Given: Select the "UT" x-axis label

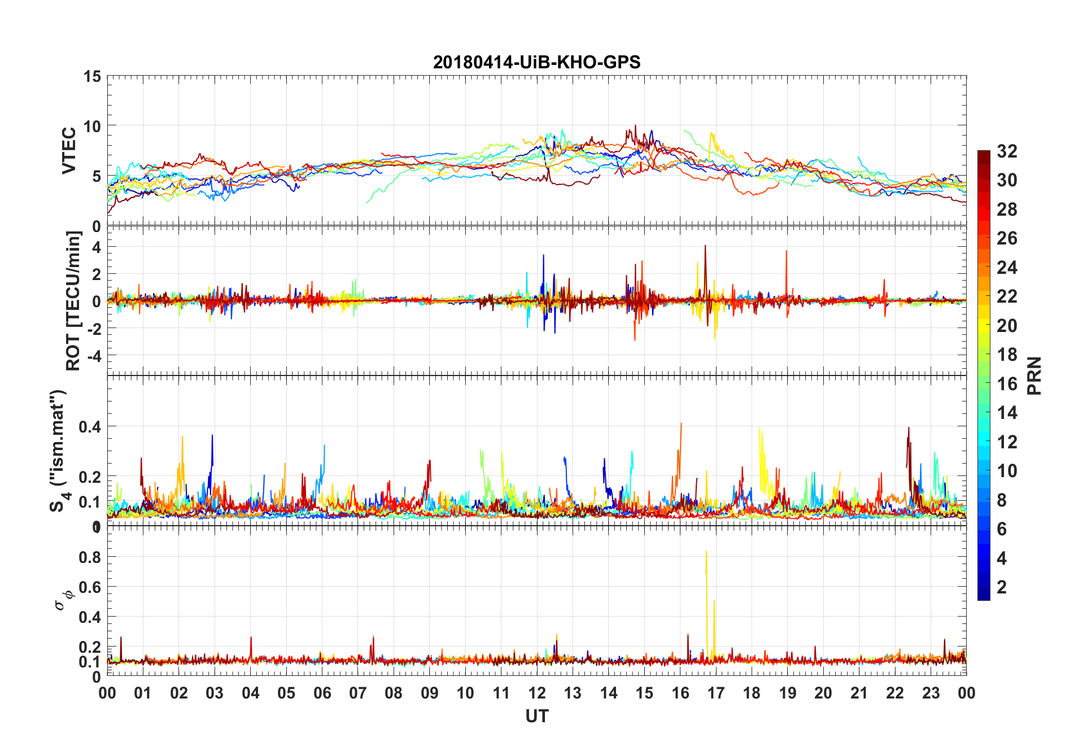Looking at the screenshot, I should (536, 716).
